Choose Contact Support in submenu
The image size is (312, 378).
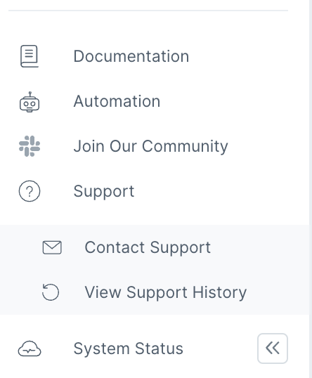pos(148,247)
